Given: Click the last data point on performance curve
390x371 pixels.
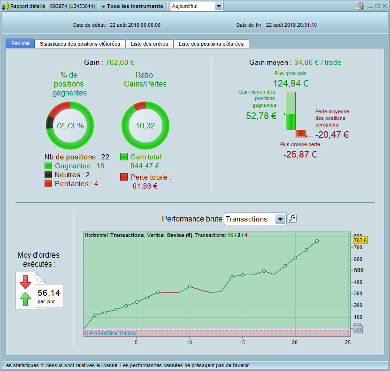Looking at the screenshot, I should [x=317, y=241].
